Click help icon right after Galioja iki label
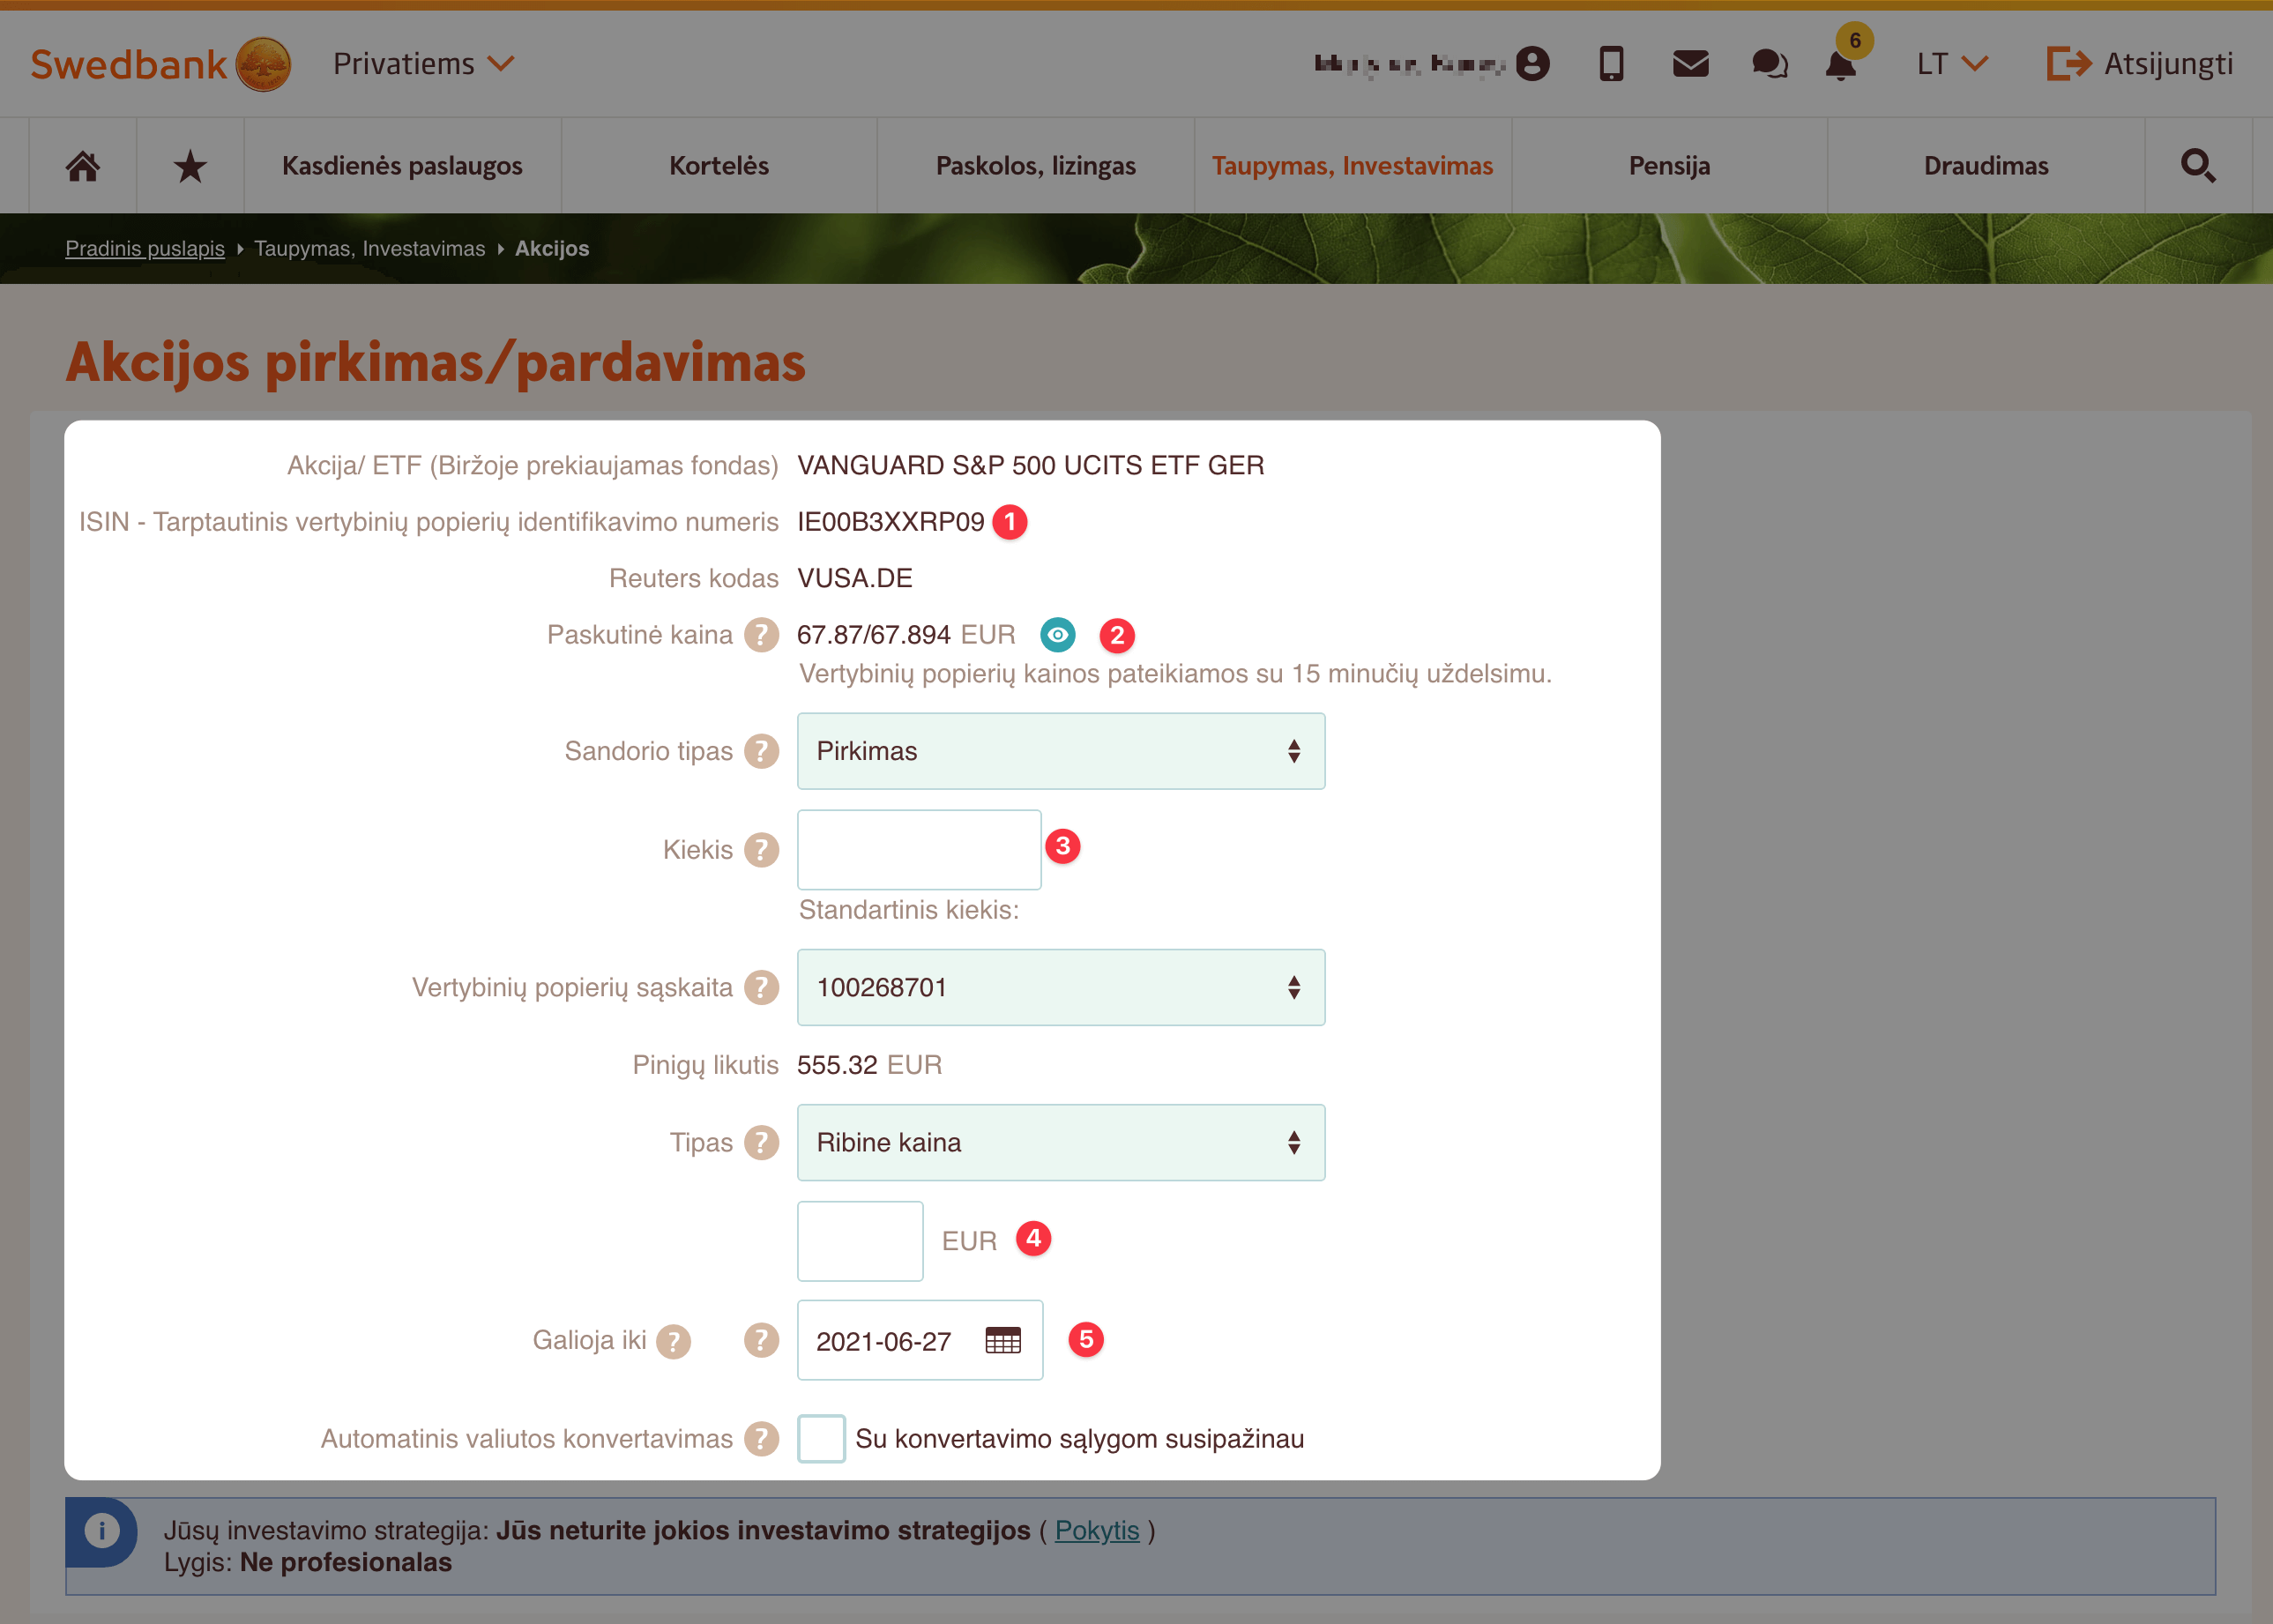This screenshot has width=2273, height=1624. coord(673,1341)
